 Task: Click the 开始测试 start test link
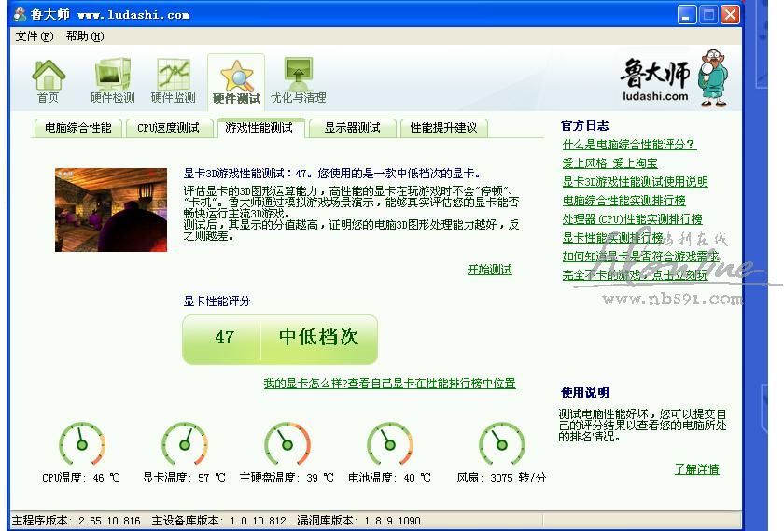(x=489, y=270)
